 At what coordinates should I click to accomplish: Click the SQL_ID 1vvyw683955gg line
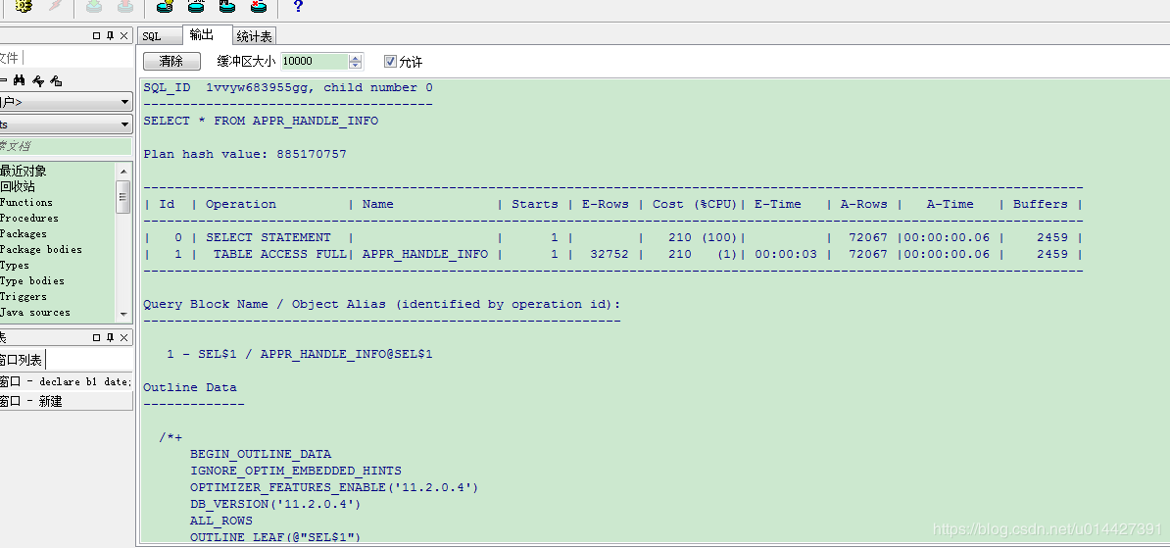click(x=288, y=87)
